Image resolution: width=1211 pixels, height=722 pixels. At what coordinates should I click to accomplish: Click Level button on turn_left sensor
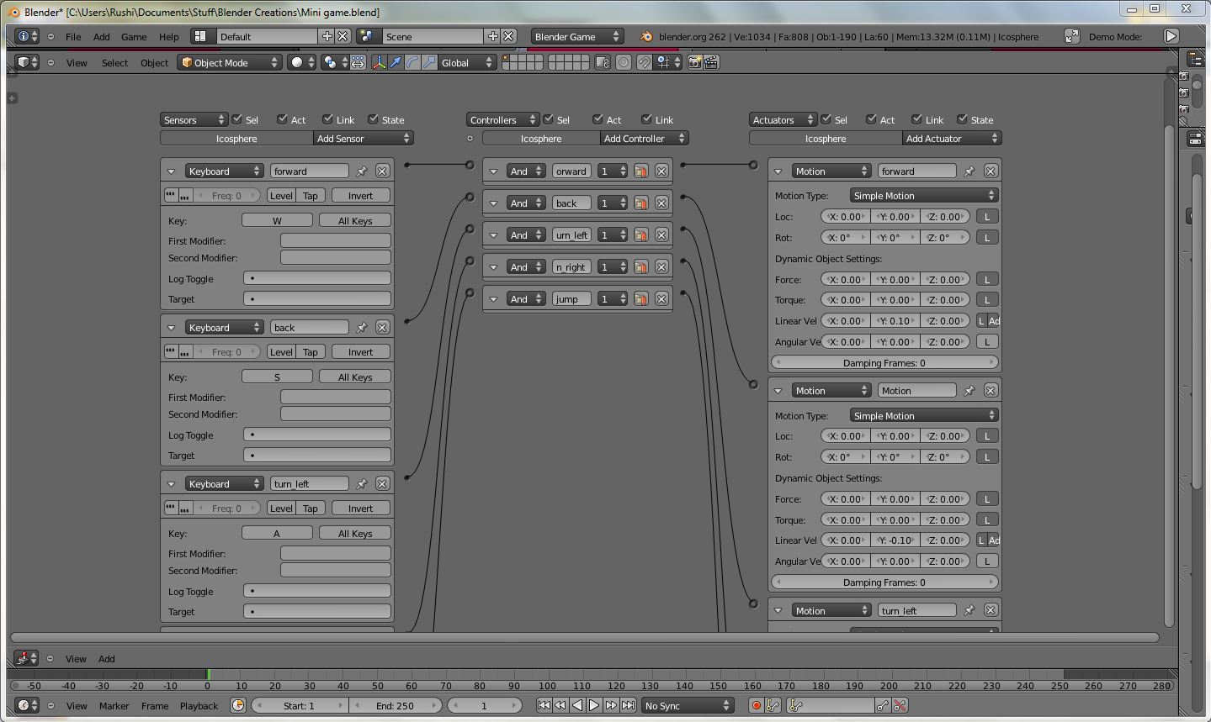click(281, 508)
